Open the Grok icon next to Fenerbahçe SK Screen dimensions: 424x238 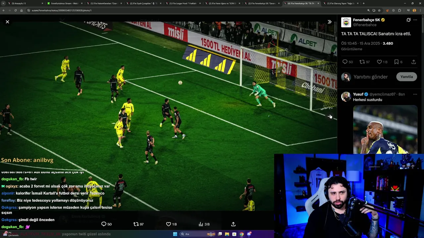coord(408,20)
